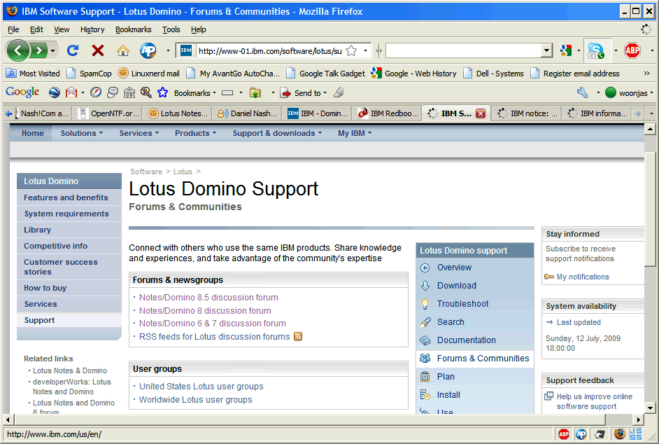Screen dimensions: 659x444
Task: Bookmark this page with the star icon
Action: [x=351, y=51]
